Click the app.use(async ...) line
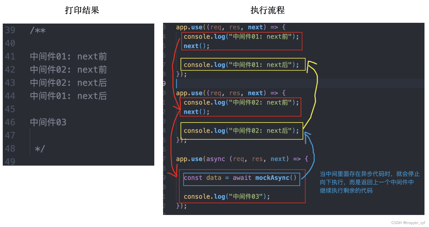The width and height of the screenshot is (429, 227). click(x=242, y=159)
